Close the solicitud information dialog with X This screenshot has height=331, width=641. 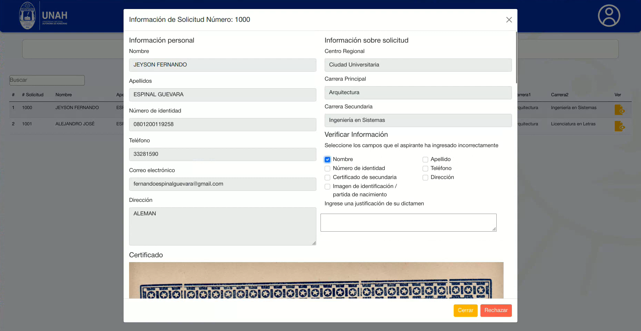point(509,20)
